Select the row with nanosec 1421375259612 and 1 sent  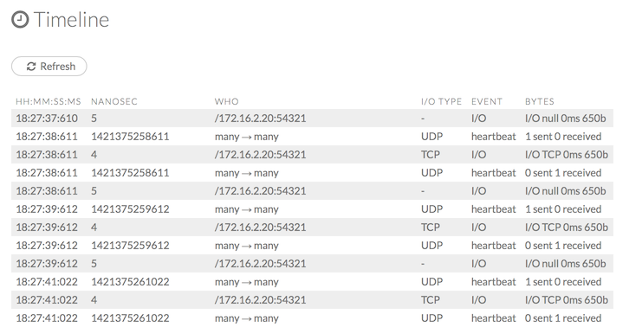point(312,209)
